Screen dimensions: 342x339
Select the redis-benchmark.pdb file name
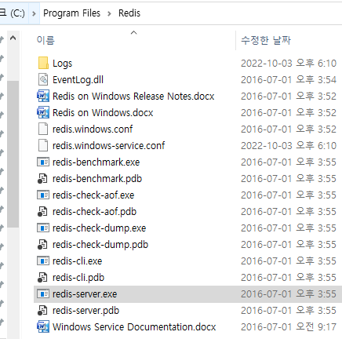coord(97,179)
